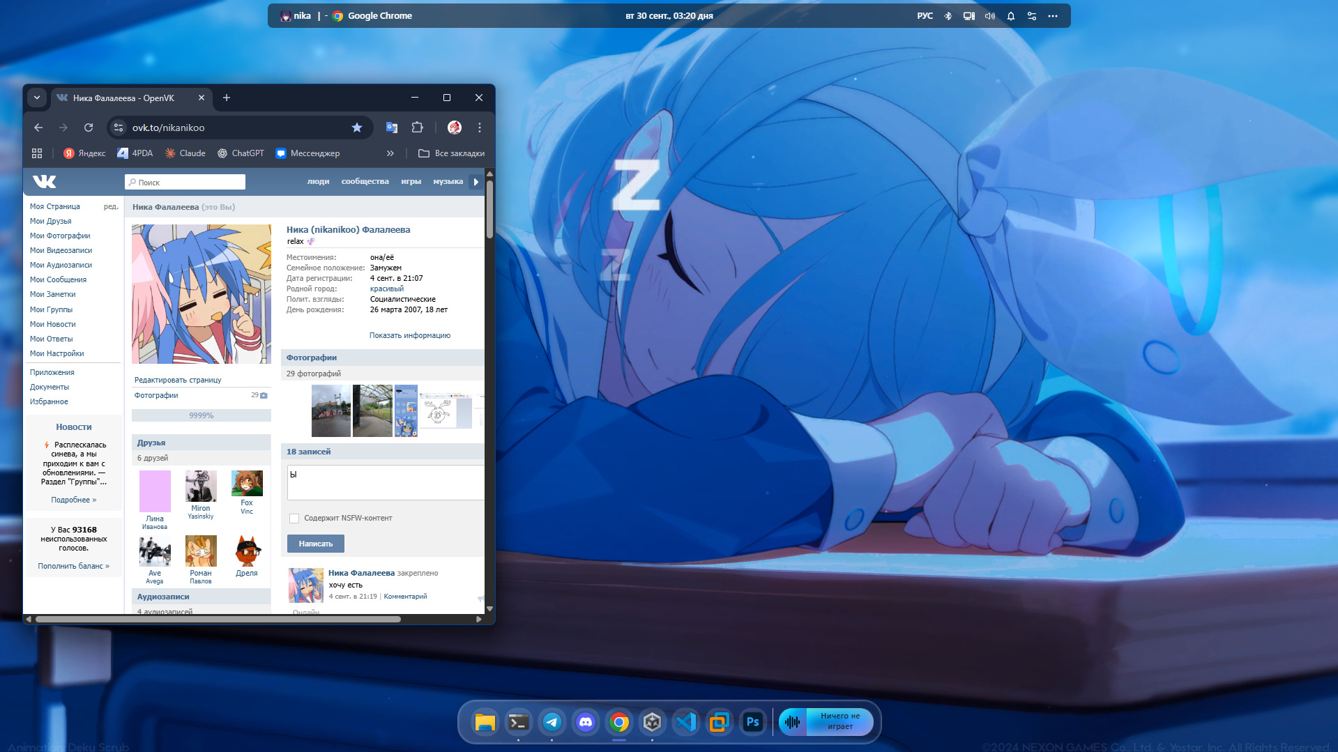Viewport: 1338px width, 752px height.
Task: Open the Chrome three-dot menu
Action: click(480, 128)
